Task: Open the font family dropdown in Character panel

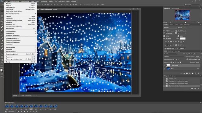Action: (170, 28)
